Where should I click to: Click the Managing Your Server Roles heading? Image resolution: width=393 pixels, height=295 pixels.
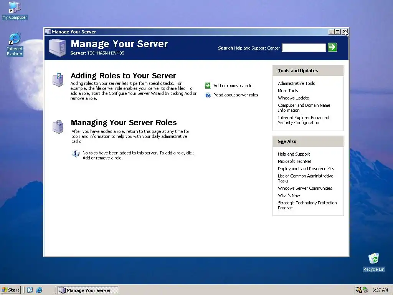124,123
